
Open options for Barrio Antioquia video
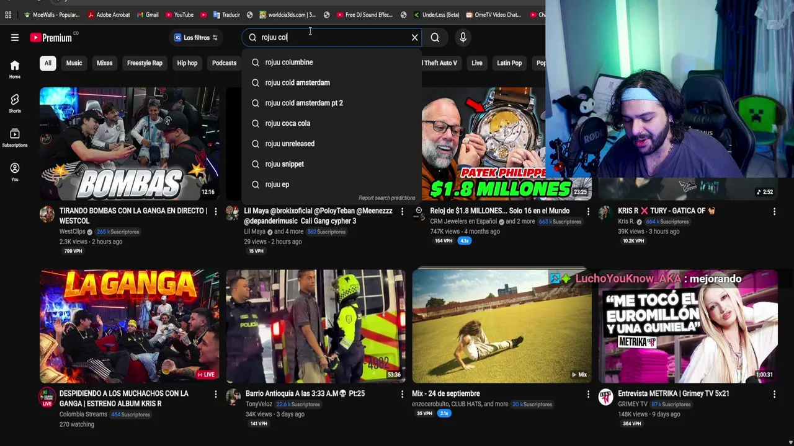click(x=402, y=395)
